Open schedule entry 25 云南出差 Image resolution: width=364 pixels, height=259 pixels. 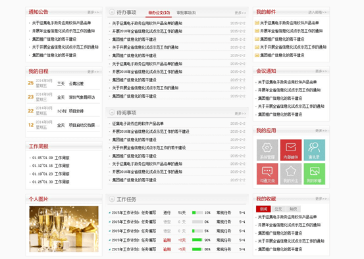click(64, 83)
